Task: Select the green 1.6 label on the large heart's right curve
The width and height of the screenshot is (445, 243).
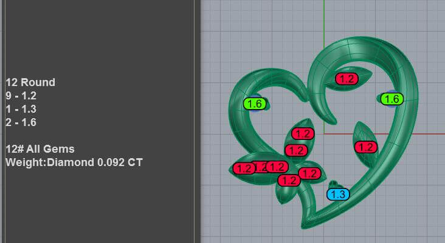Action: pyautogui.click(x=392, y=99)
